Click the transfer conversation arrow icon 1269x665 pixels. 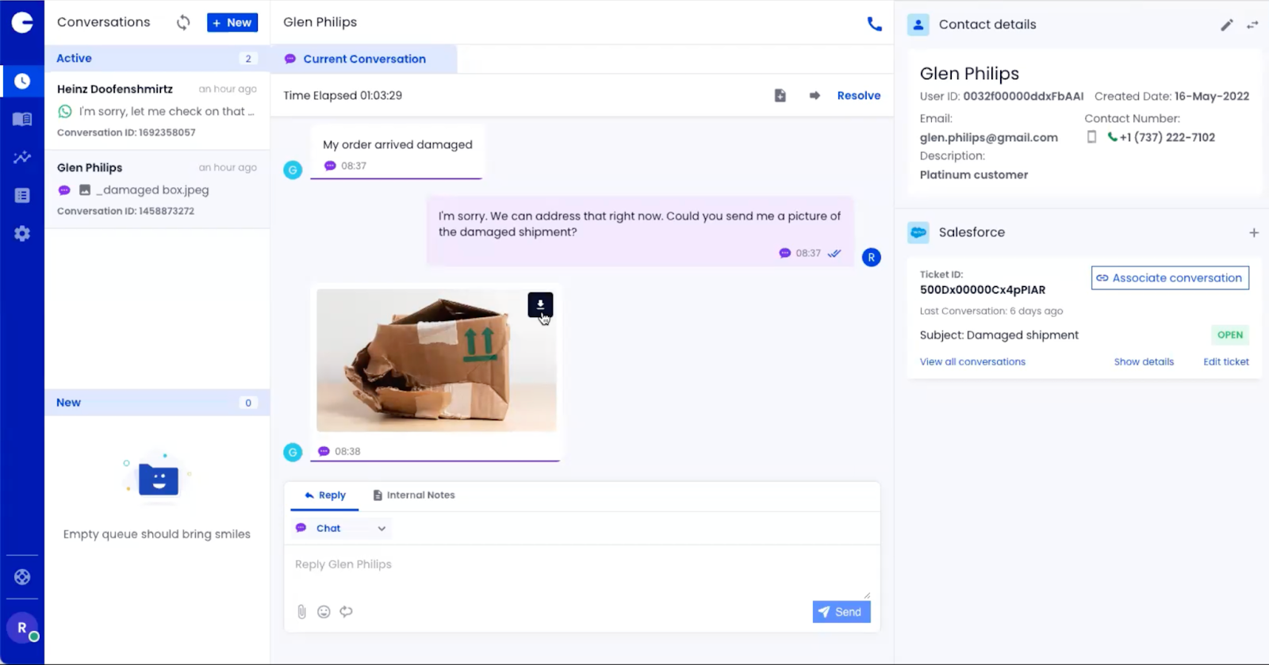pos(814,96)
